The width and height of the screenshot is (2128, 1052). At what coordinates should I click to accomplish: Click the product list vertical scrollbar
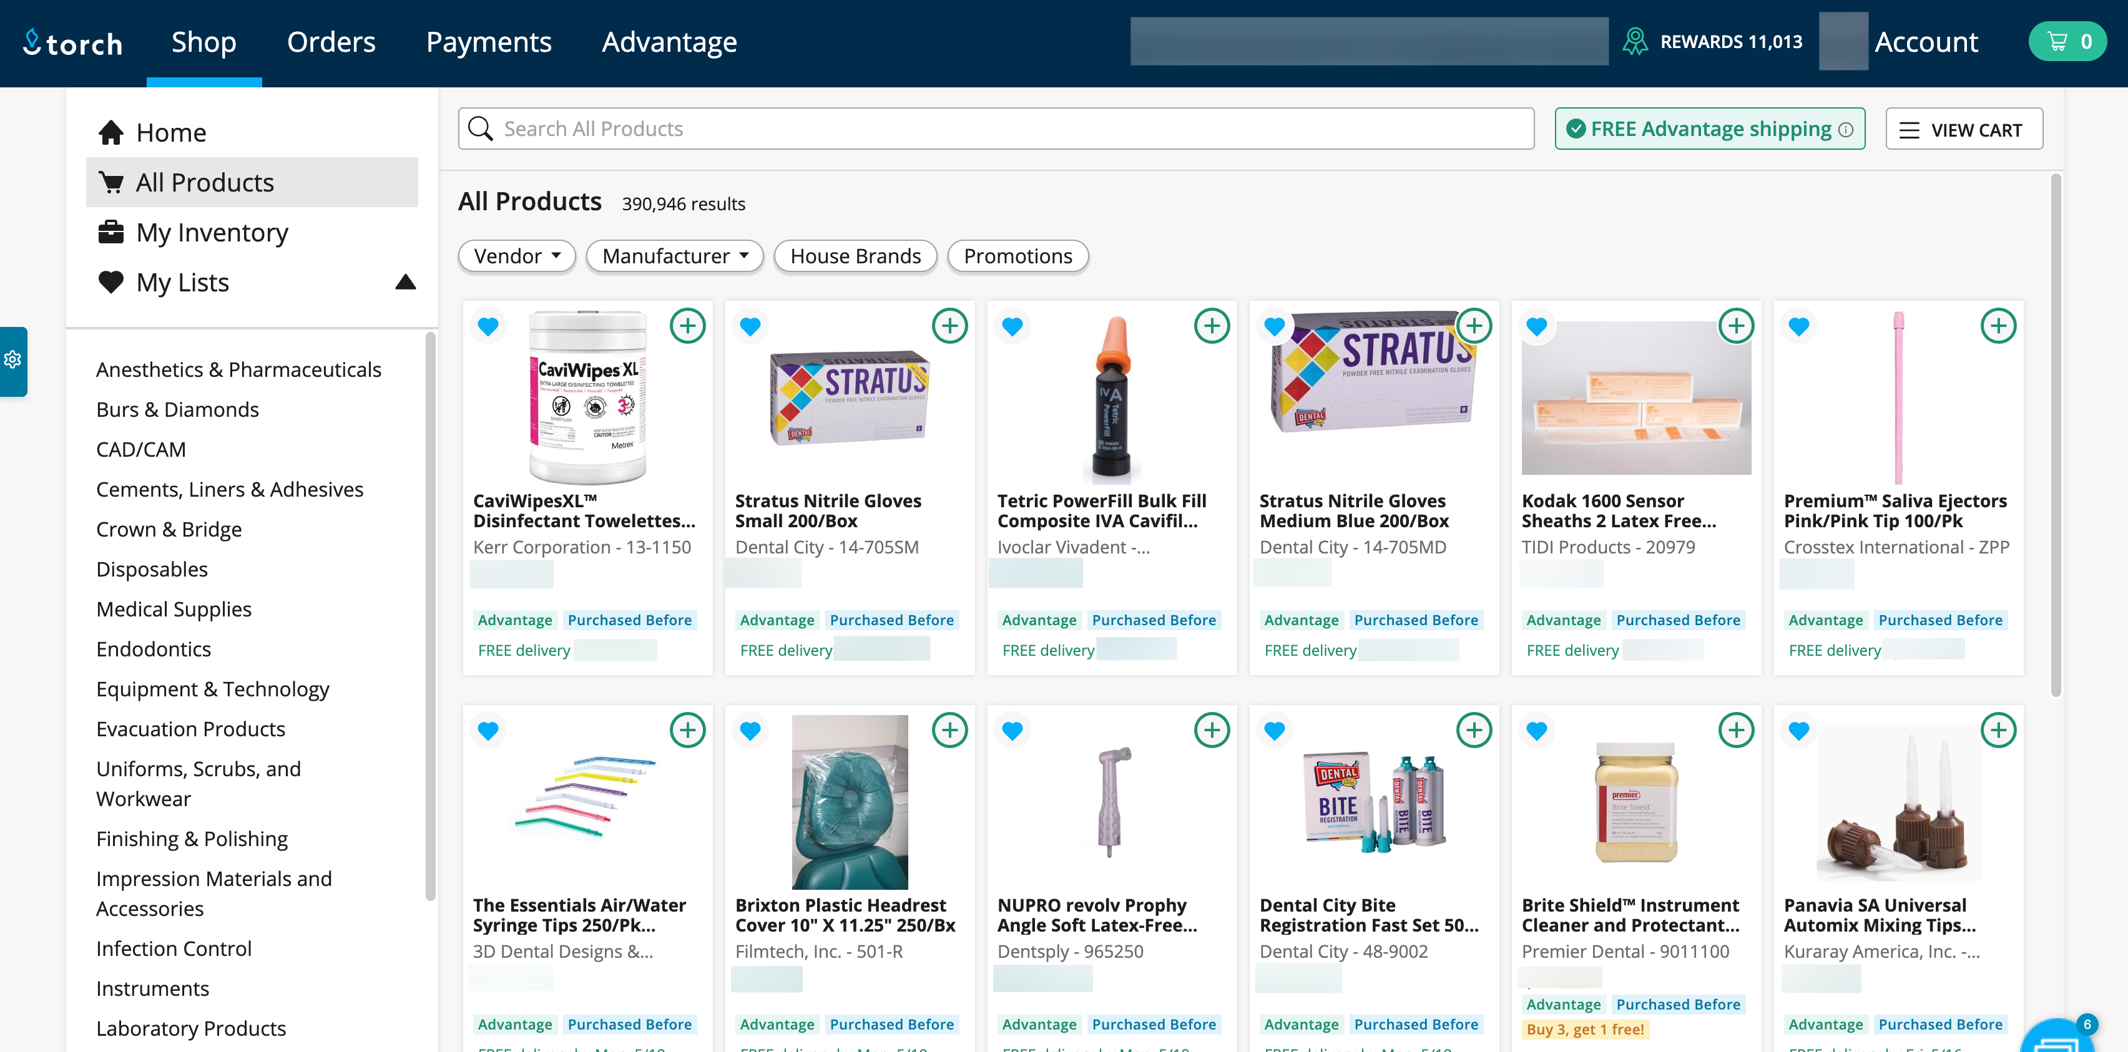tap(2056, 434)
